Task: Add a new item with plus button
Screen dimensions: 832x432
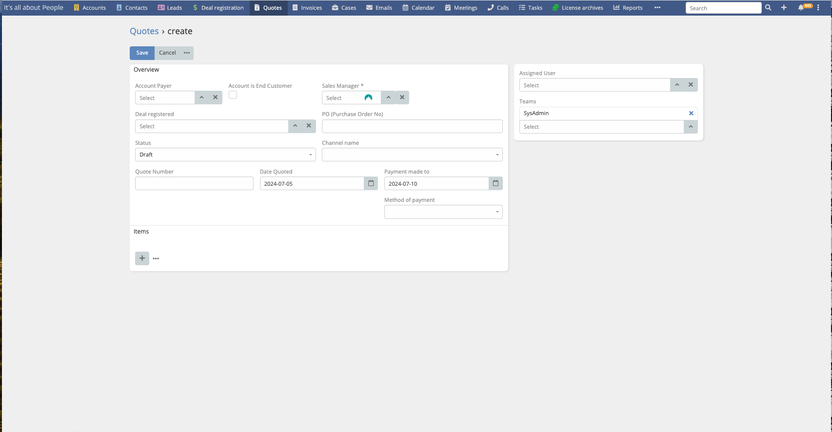Action: click(x=142, y=258)
